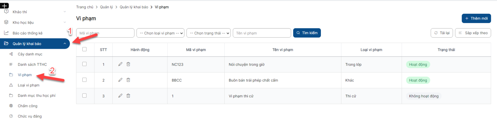
Task: Click pencil icon for BBCC row
Action: pyautogui.click(x=120, y=80)
